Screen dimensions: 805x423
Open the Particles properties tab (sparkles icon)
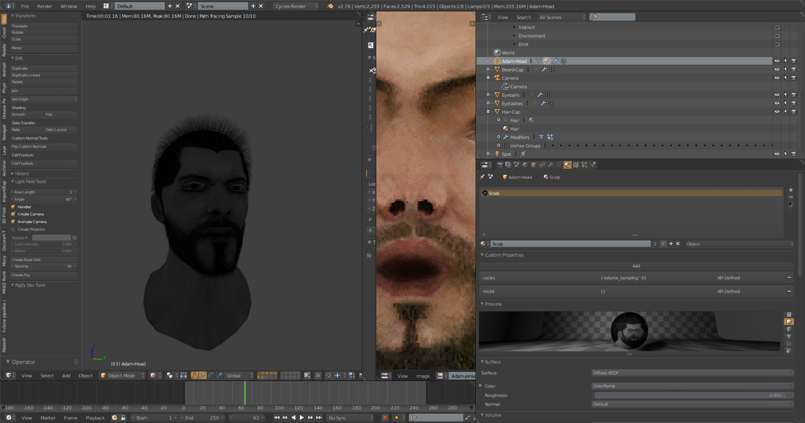tap(584, 165)
